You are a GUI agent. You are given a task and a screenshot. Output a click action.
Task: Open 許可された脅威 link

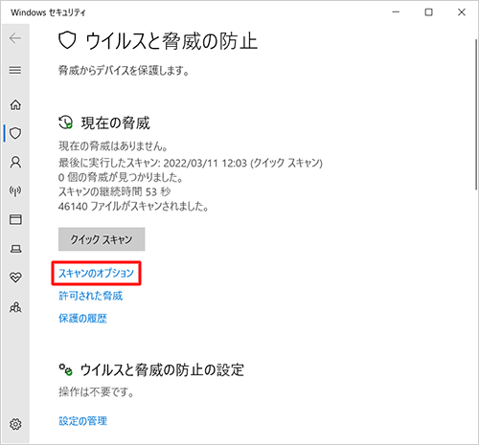coord(90,296)
